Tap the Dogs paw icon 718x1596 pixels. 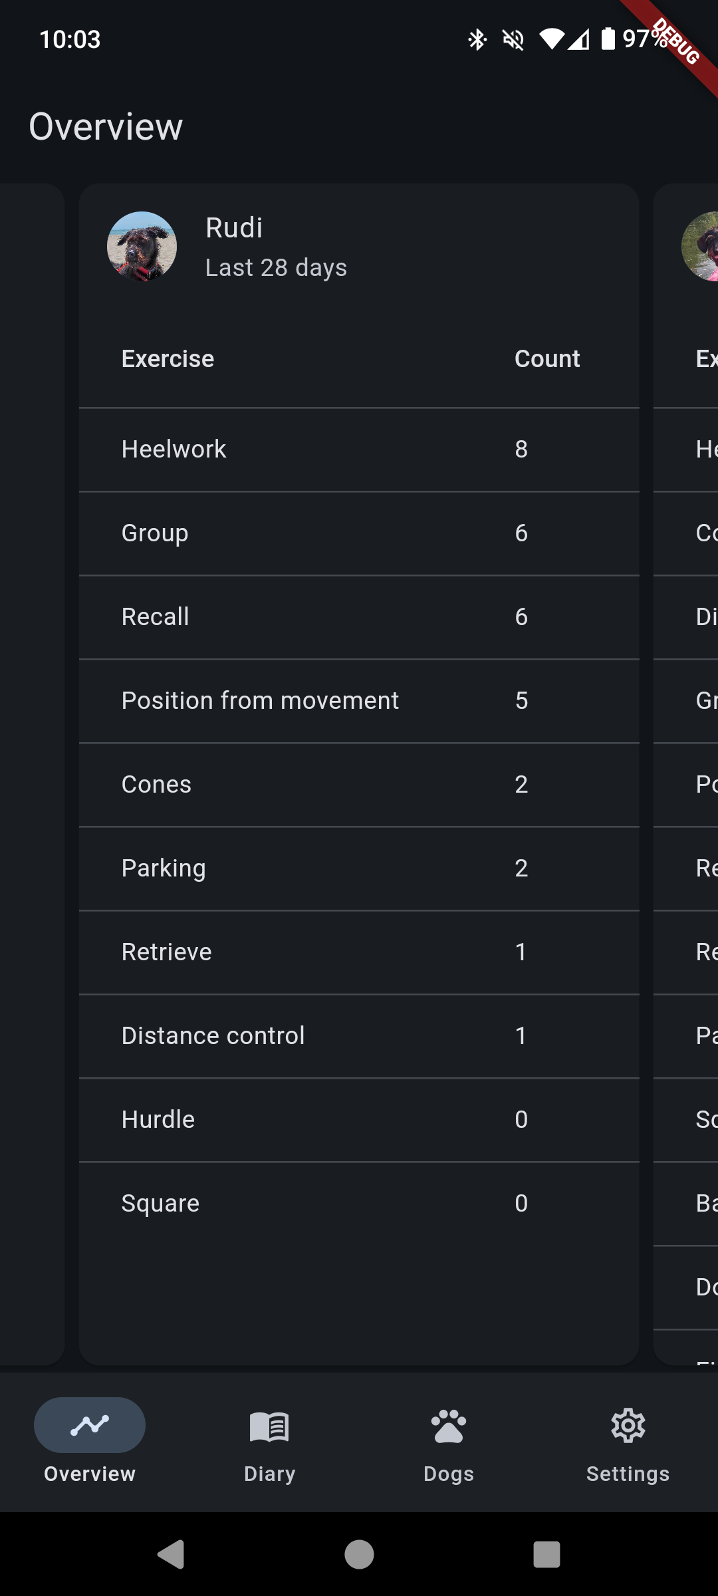(449, 1426)
